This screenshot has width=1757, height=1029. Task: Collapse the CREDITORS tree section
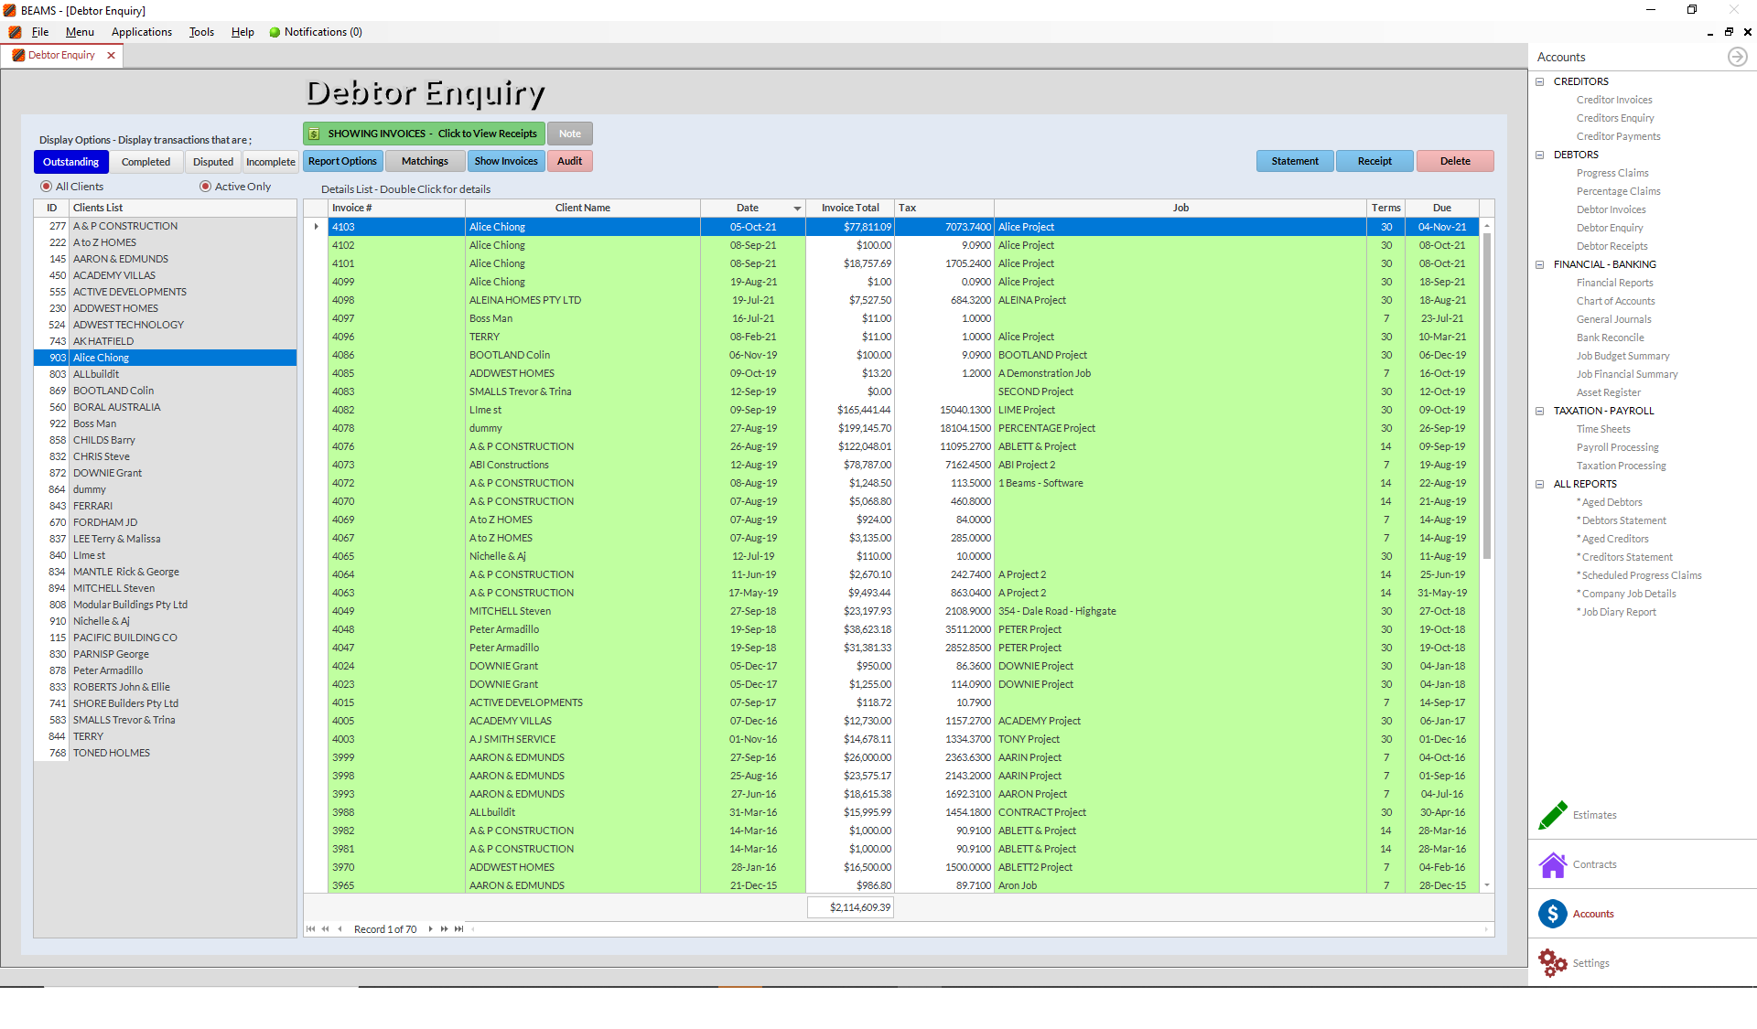pos(1539,80)
